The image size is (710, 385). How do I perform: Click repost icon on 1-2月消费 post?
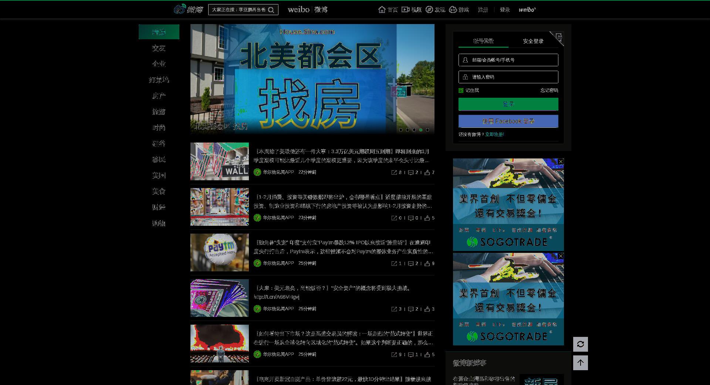click(x=394, y=218)
